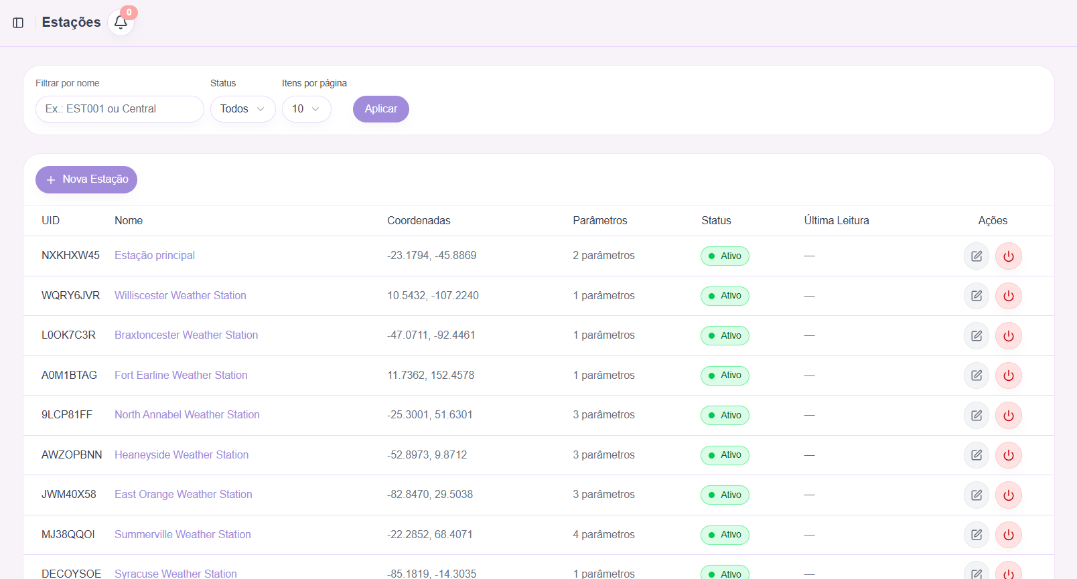The width and height of the screenshot is (1077, 579).
Task: Edit East Orange Weather Station
Action: click(x=976, y=495)
